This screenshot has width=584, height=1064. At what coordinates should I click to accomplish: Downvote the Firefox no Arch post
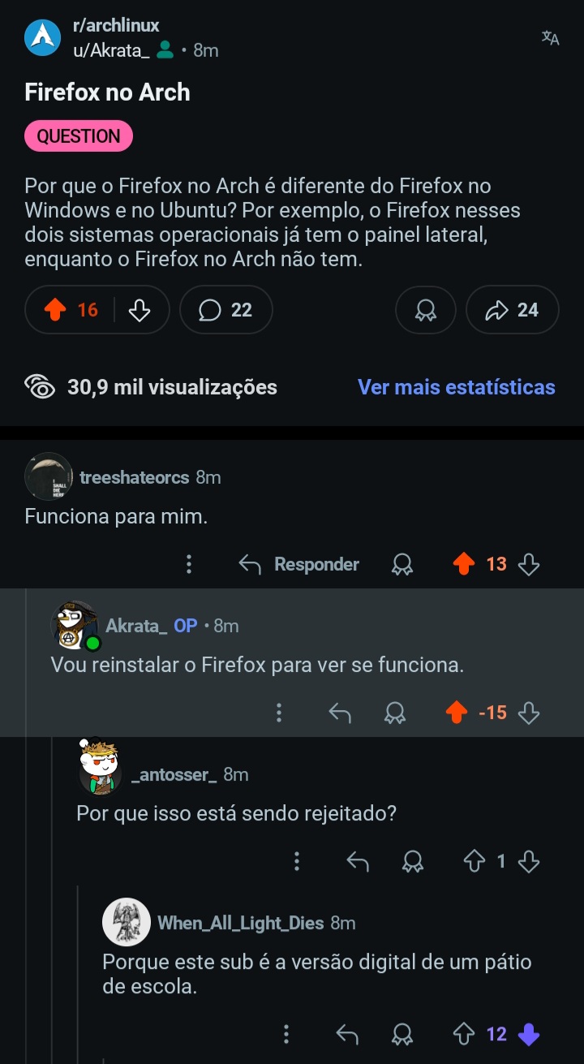140,310
